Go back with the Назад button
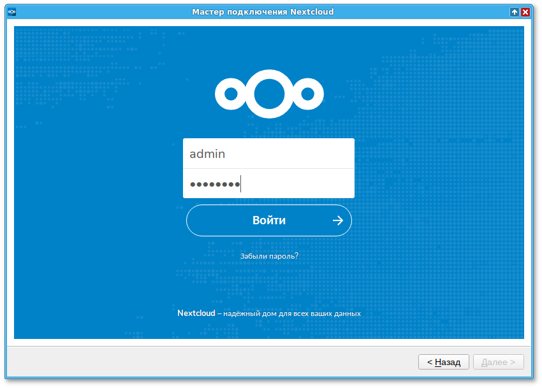The height and width of the screenshot is (388, 542). 444,362
